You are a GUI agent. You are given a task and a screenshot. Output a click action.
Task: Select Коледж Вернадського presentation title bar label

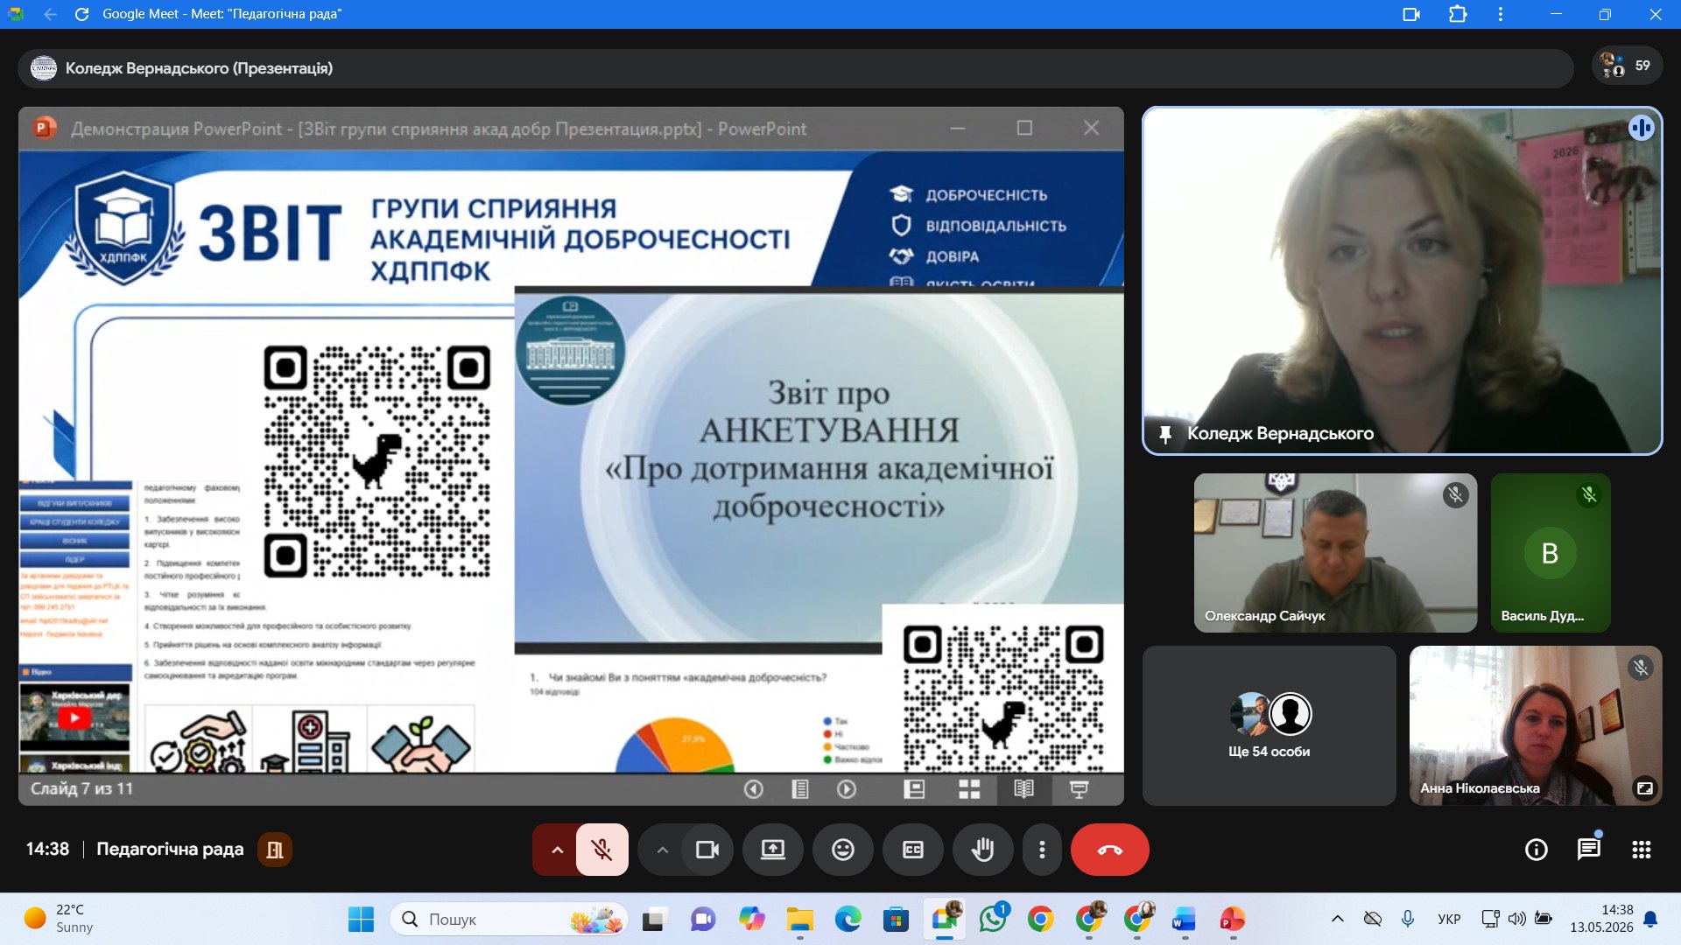click(x=200, y=68)
